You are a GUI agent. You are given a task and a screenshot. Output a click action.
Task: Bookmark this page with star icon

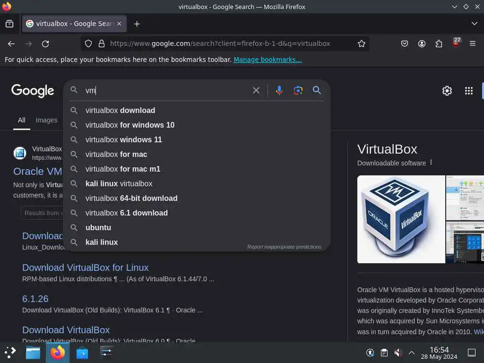[x=362, y=43]
